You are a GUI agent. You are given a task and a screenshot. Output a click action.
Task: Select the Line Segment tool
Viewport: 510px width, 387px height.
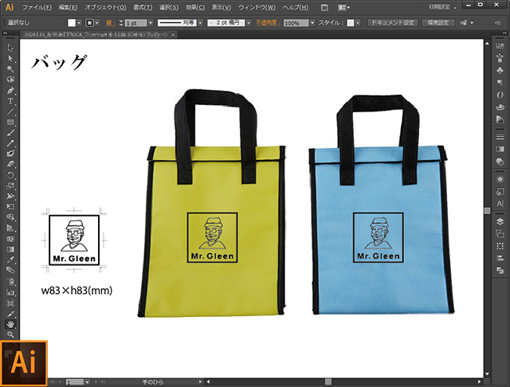[x=10, y=111]
